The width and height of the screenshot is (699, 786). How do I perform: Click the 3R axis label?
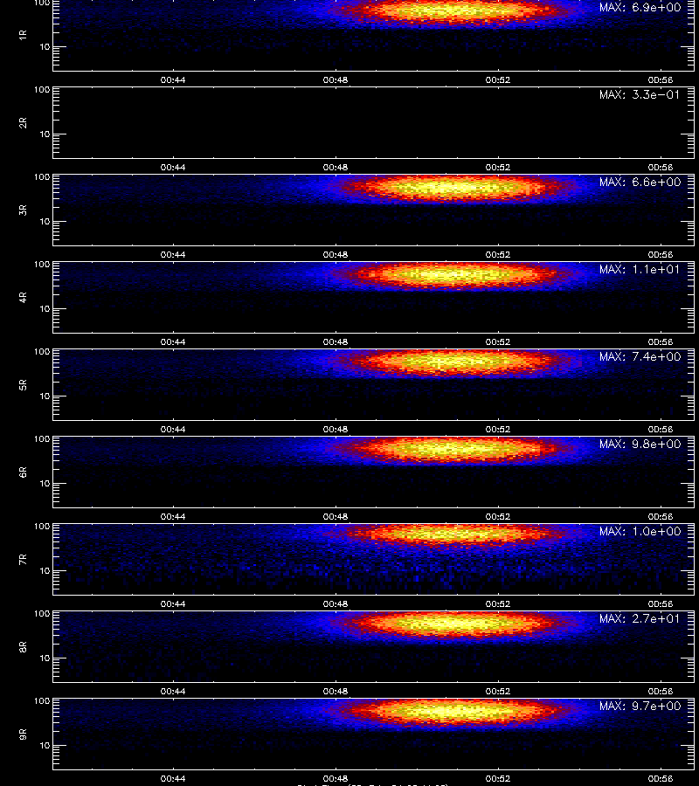pos(23,210)
